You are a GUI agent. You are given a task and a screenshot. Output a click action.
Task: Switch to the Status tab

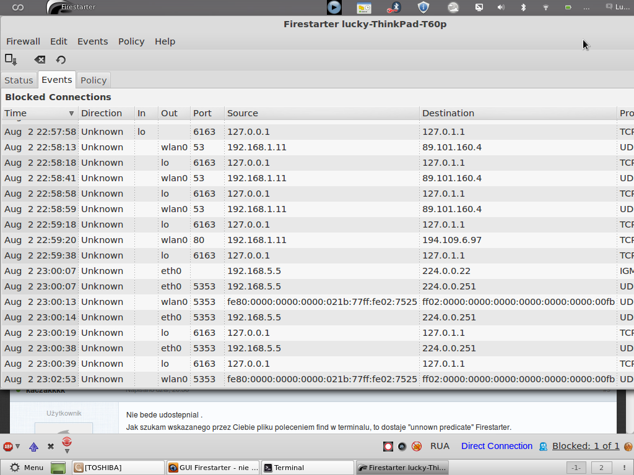(19, 80)
